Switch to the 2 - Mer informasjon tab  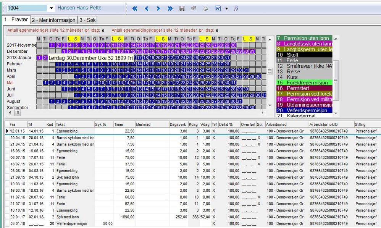(x=53, y=20)
